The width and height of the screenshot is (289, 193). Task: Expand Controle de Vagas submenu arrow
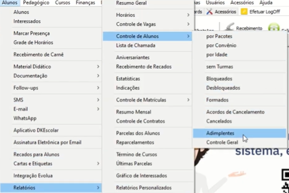click(x=188, y=24)
